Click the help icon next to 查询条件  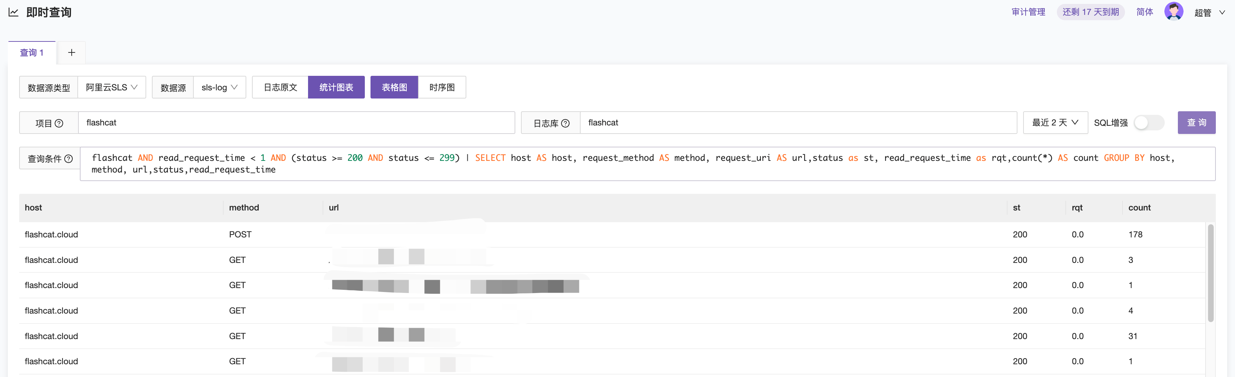[68, 159]
